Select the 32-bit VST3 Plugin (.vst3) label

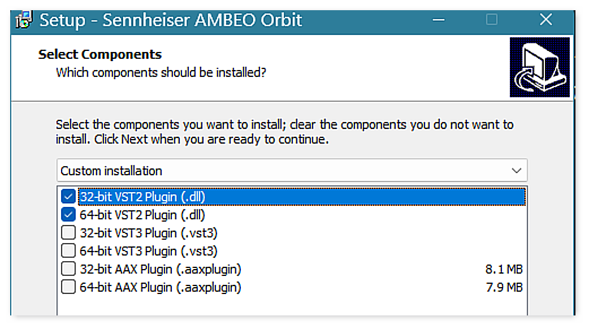[149, 233]
